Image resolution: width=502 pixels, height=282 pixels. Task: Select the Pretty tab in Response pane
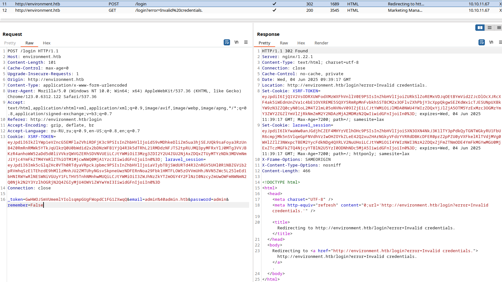(264, 43)
